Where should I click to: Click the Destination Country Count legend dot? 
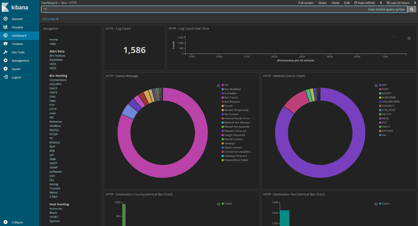(223, 204)
